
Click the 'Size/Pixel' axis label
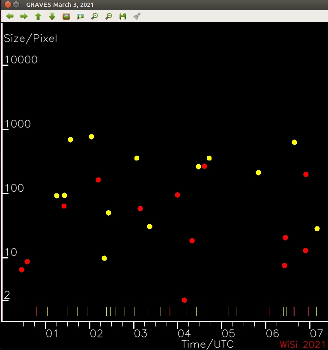click(x=30, y=39)
